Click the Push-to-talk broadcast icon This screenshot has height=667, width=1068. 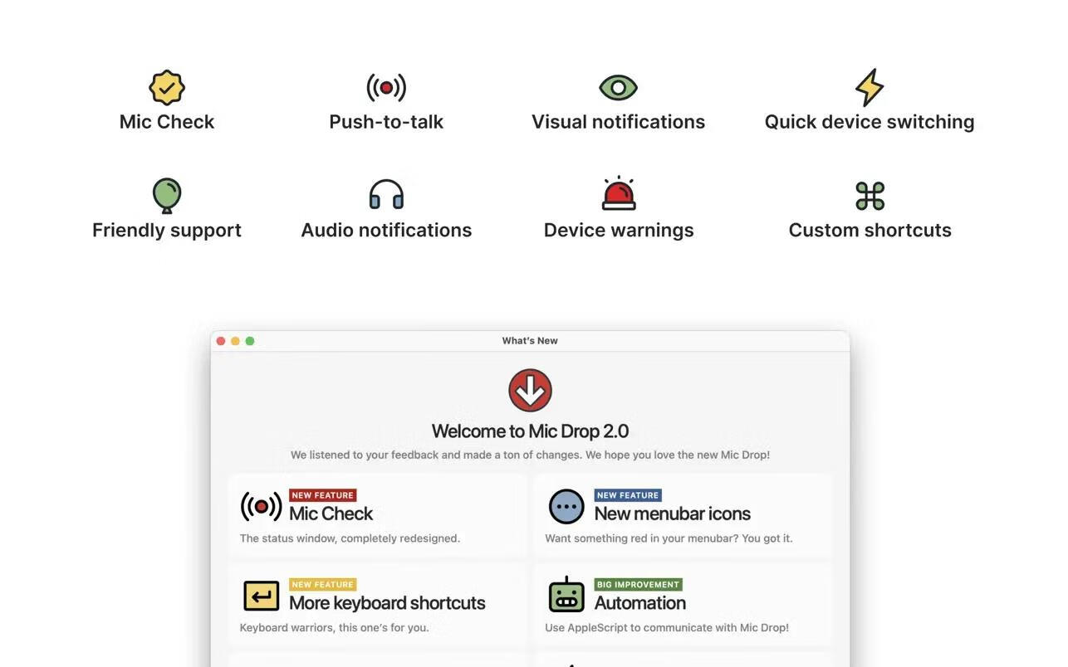pyautogui.click(x=386, y=87)
